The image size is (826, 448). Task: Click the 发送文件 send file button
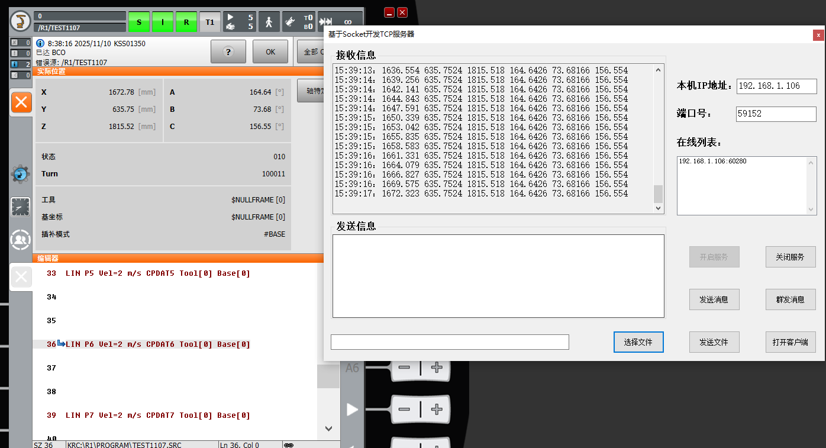coord(714,342)
